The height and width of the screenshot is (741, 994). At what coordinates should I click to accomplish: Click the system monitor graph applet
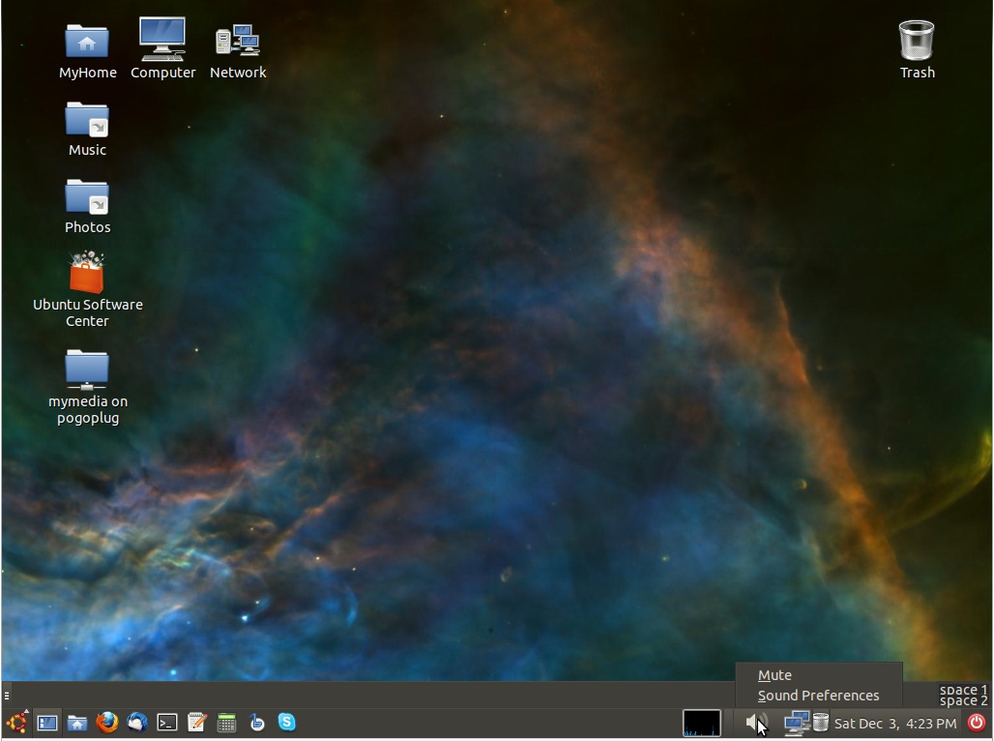(x=702, y=723)
